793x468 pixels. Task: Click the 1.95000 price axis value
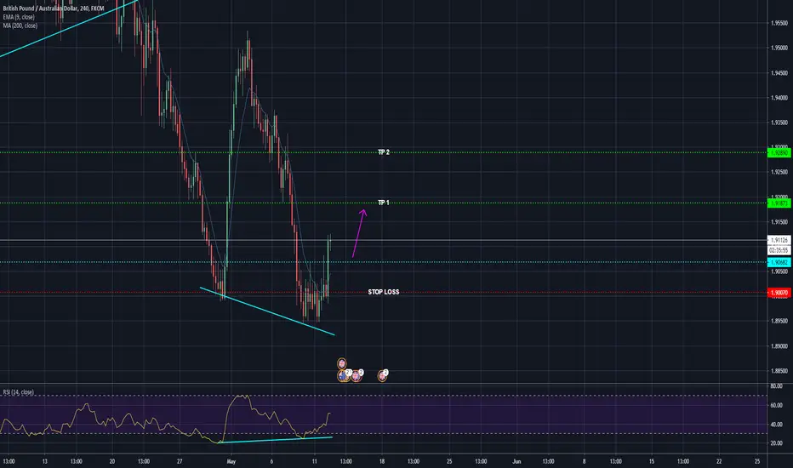coord(779,48)
